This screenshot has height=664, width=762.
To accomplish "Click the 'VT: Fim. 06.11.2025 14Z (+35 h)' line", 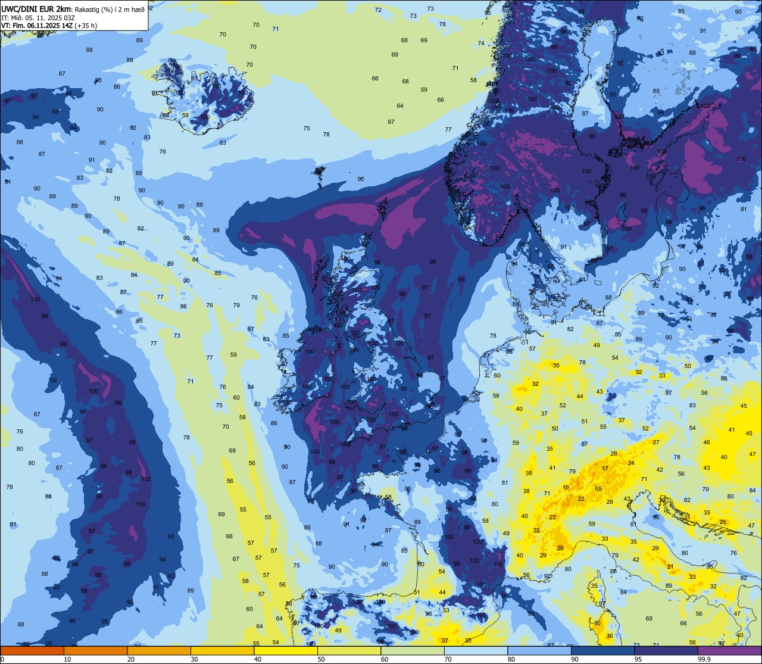I will (x=49, y=26).
